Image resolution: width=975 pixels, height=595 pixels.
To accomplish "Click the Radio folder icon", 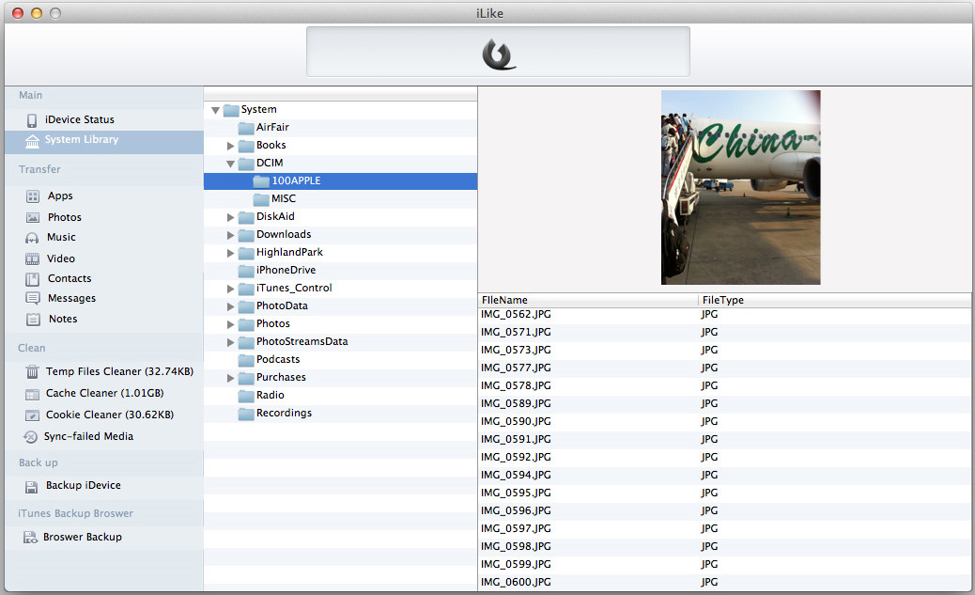I will pos(246,396).
